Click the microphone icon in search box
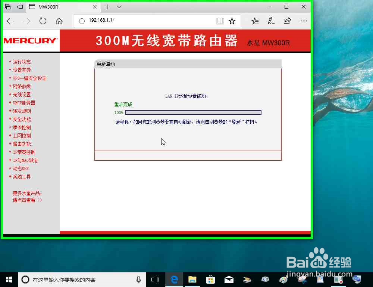 pyautogui.click(x=138, y=279)
